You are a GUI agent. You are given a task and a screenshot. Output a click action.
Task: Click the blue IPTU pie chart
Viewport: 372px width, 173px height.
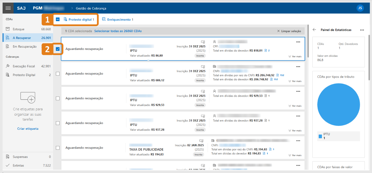(x=338, y=105)
